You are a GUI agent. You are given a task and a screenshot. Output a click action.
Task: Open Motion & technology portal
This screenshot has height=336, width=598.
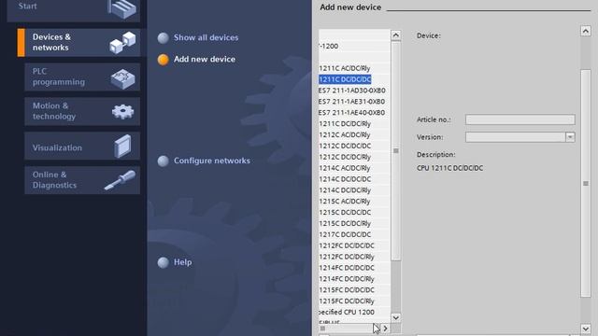82,111
